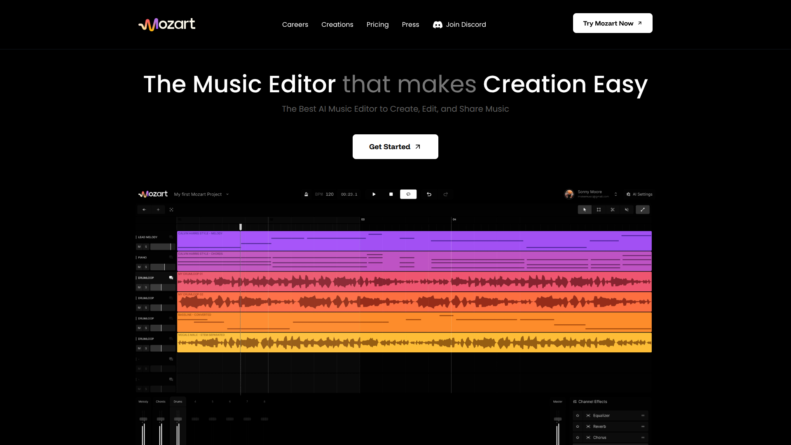Click the Get Started button
Image resolution: width=791 pixels, height=445 pixels.
click(395, 146)
